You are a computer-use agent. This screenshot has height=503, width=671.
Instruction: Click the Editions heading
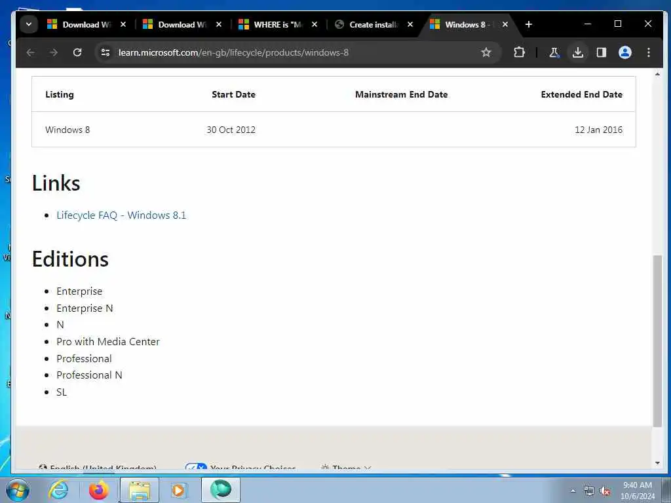(70, 259)
